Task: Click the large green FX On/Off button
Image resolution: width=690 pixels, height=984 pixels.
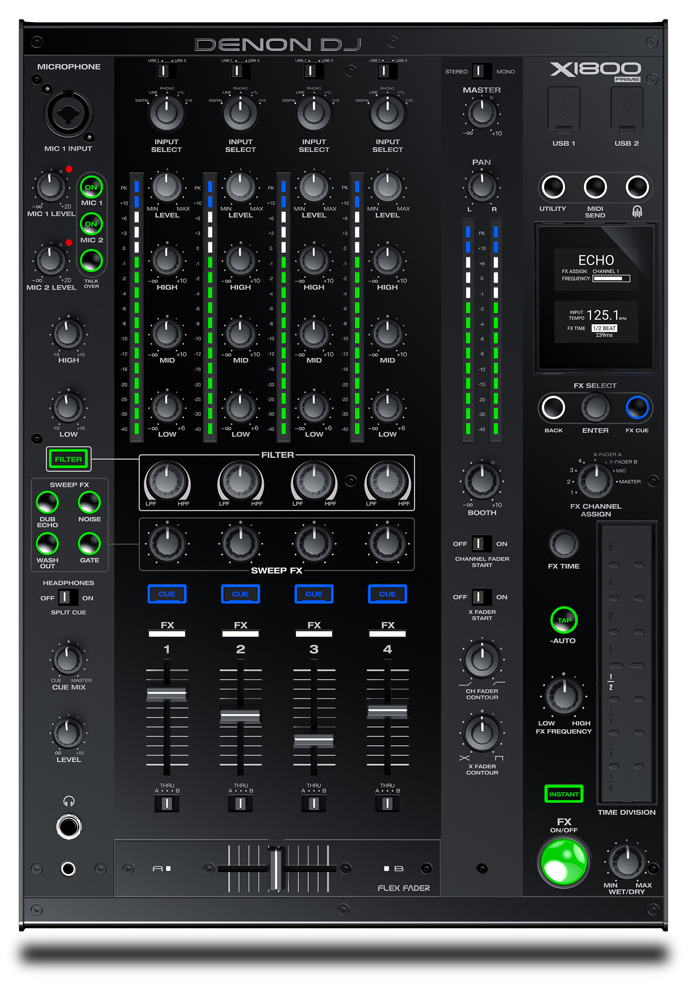Action: point(564,862)
